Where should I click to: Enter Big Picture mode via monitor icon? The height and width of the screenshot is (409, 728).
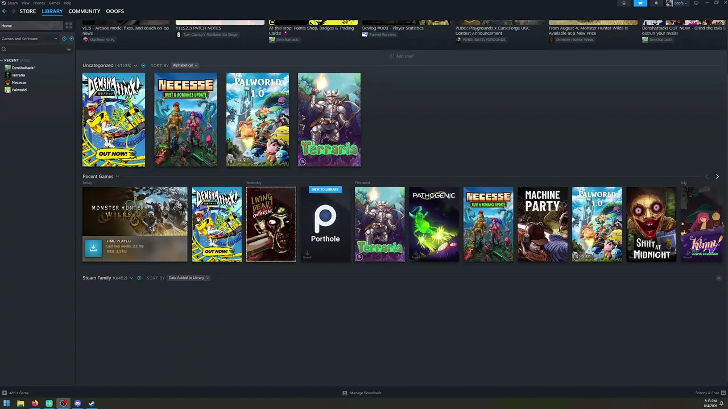point(696,3)
